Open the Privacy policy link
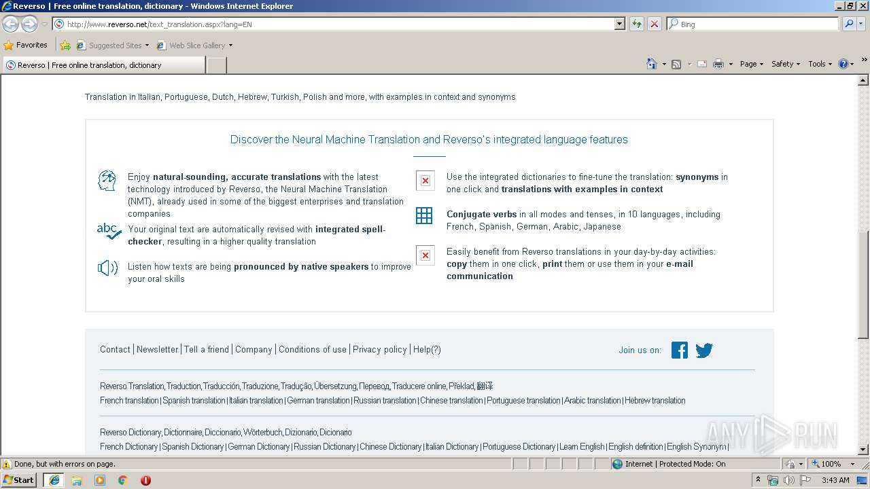 click(x=379, y=349)
